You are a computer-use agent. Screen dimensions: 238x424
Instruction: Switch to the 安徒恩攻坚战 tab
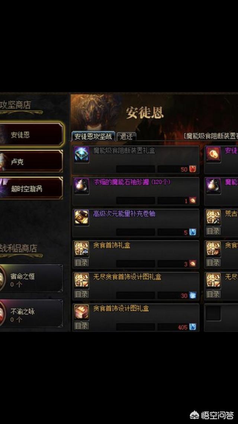(x=93, y=136)
